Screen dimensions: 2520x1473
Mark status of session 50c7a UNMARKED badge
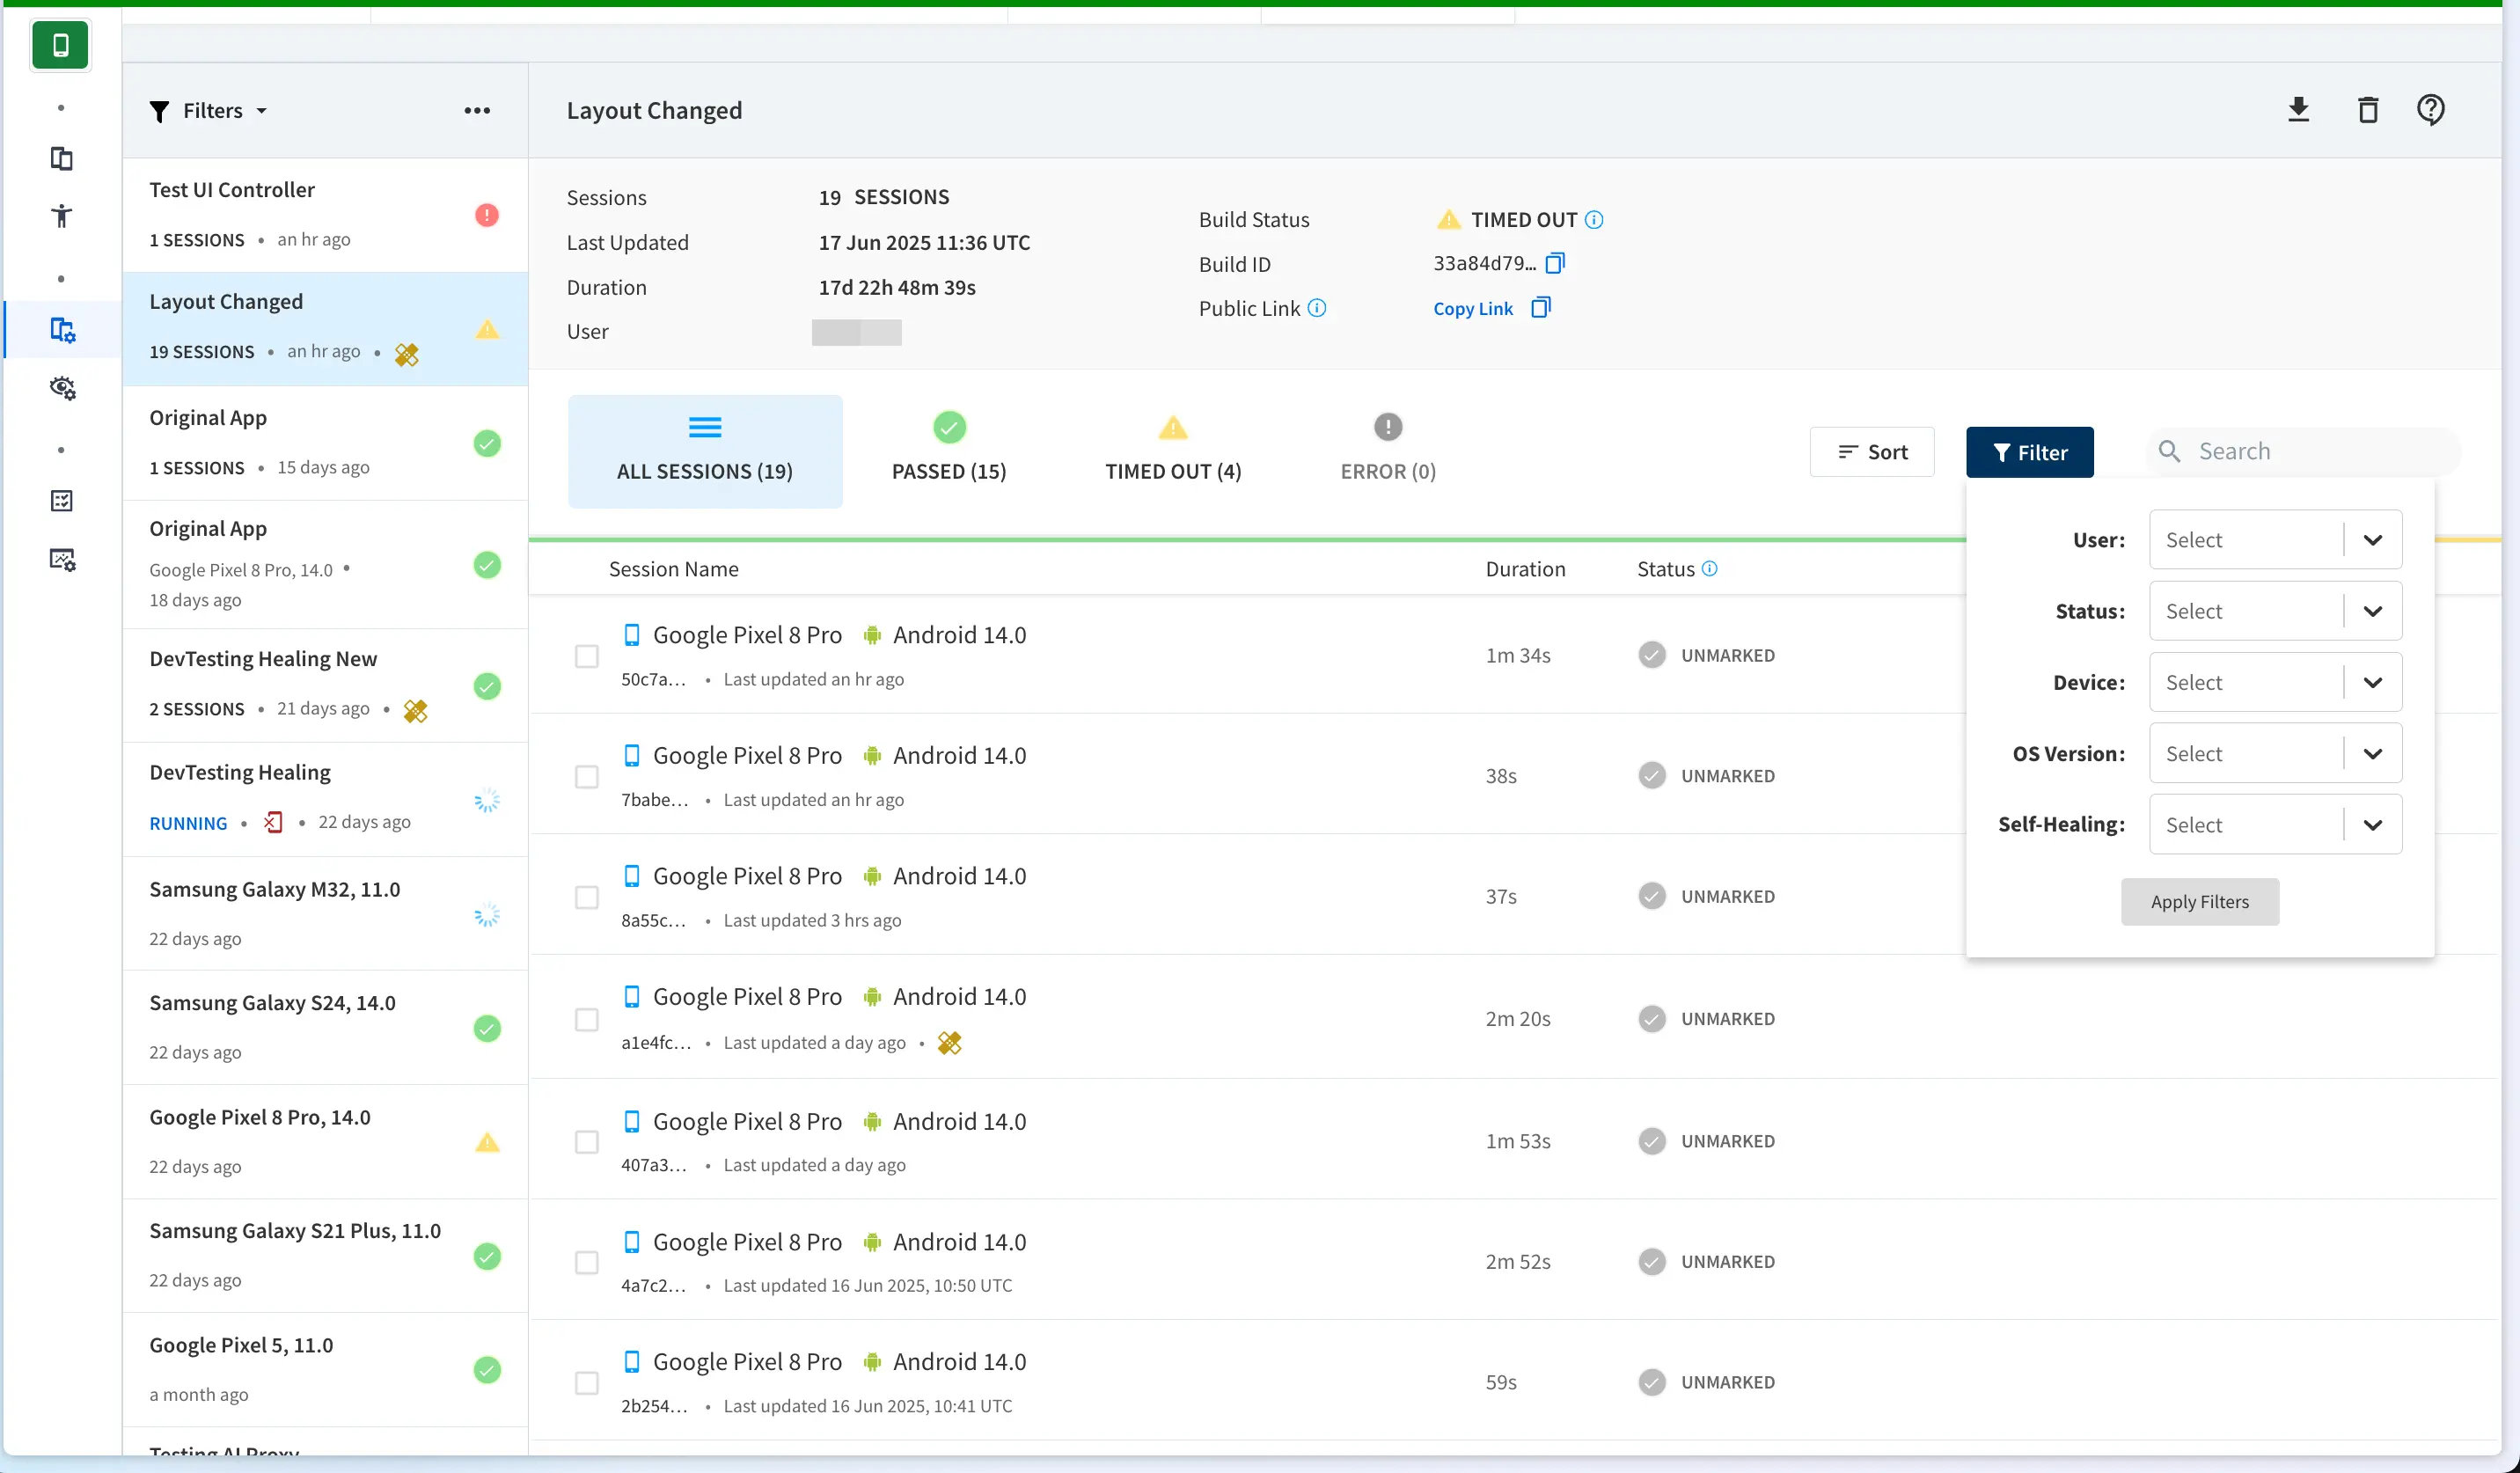click(x=1708, y=655)
